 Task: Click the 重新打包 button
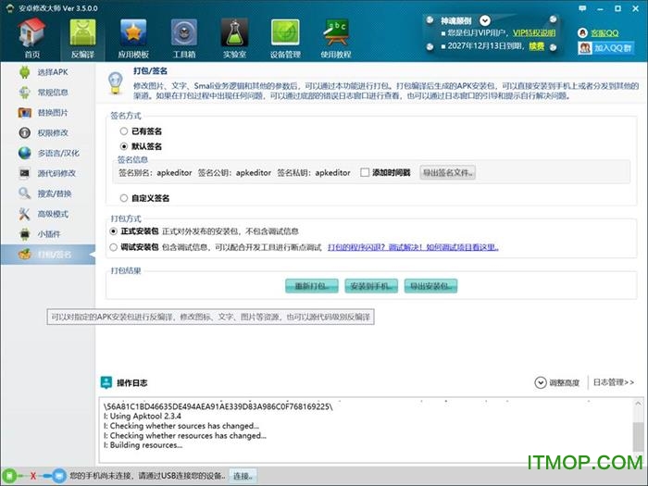click(x=312, y=285)
